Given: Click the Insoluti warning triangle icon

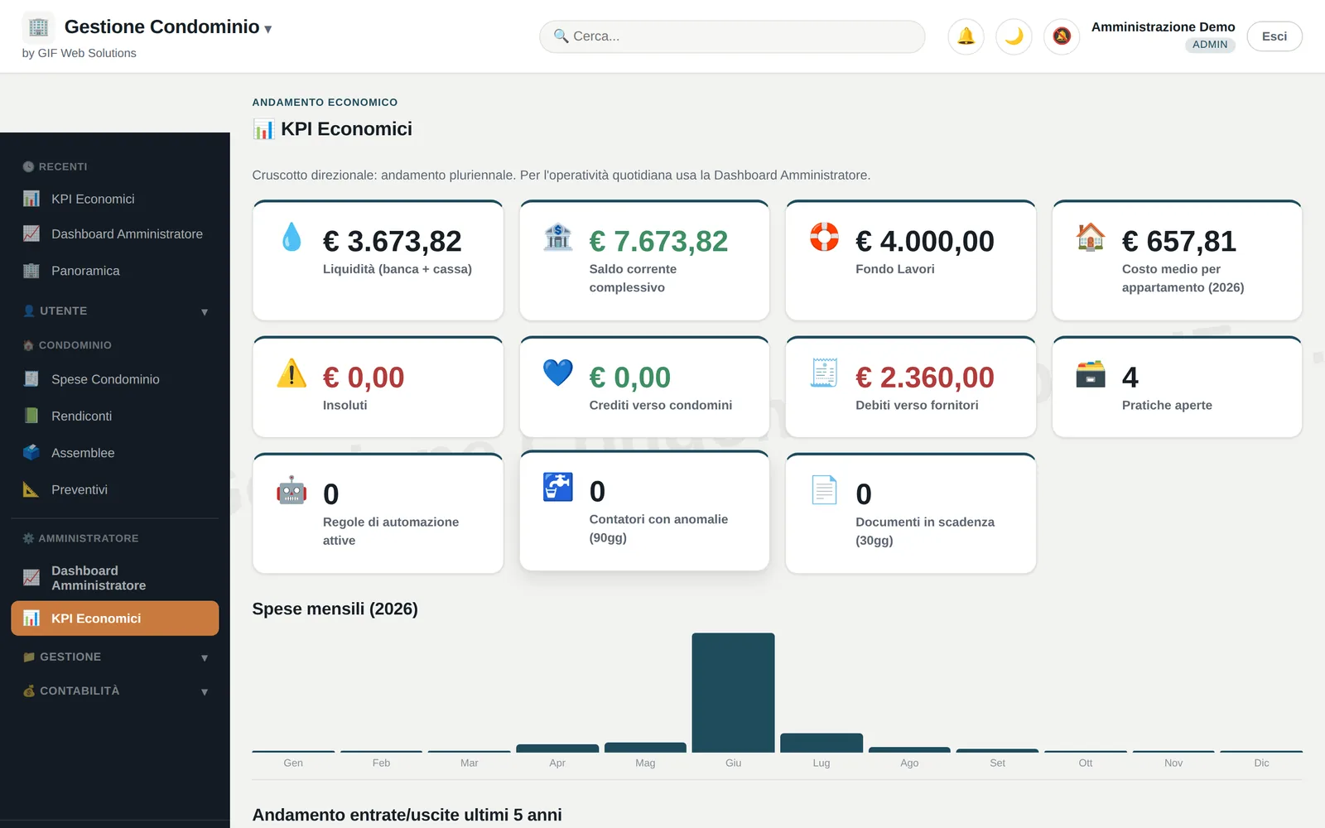Looking at the screenshot, I should tap(291, 373).
